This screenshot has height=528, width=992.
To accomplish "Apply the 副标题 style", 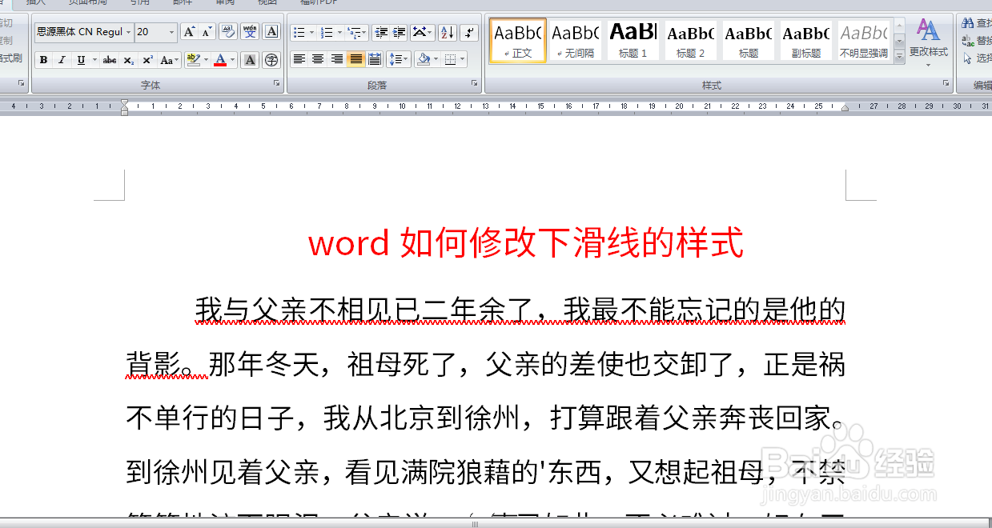I will tap(806, 41).
